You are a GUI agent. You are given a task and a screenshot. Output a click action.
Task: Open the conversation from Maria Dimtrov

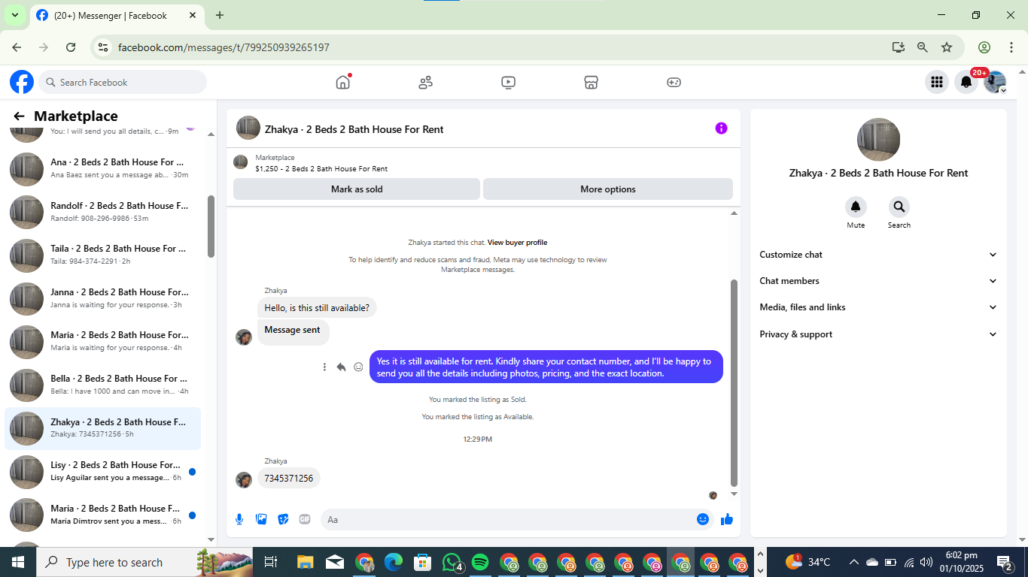[x=104, y=515]
